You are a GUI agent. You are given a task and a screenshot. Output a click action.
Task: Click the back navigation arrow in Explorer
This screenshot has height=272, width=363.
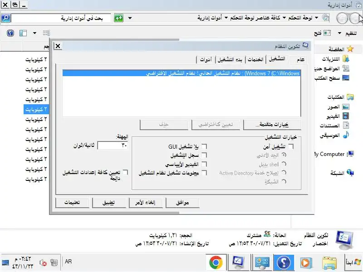click(354, 18)
